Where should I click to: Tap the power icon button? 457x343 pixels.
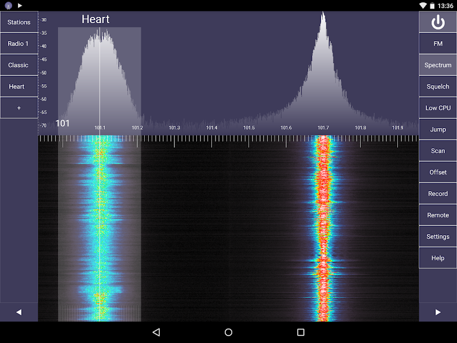438,22
